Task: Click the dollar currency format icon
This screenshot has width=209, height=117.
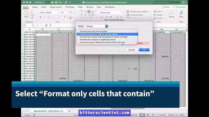Action: click(101, 17)
